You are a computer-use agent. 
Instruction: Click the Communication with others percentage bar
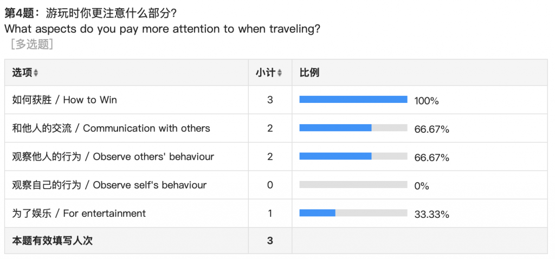coord(353,128)
